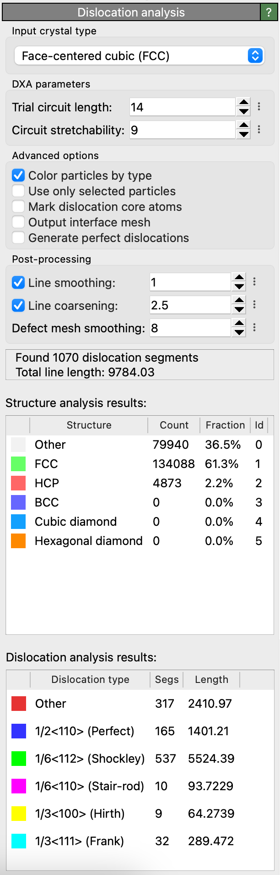Disable Color particles by type
The height and width of the screenshot is (875, 280).
[18, 176]
